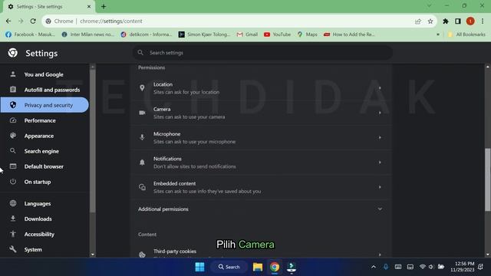Select You and Google in sidebar
The height and width of the screenshot is (276, 491).
click(44, 74)
